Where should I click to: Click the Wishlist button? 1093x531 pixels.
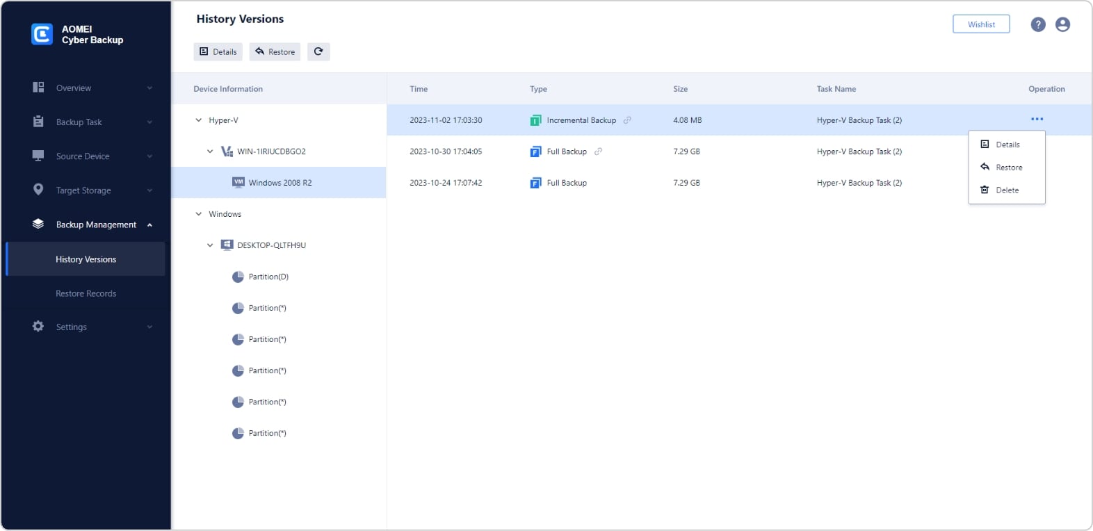click(x=980, y=24)
